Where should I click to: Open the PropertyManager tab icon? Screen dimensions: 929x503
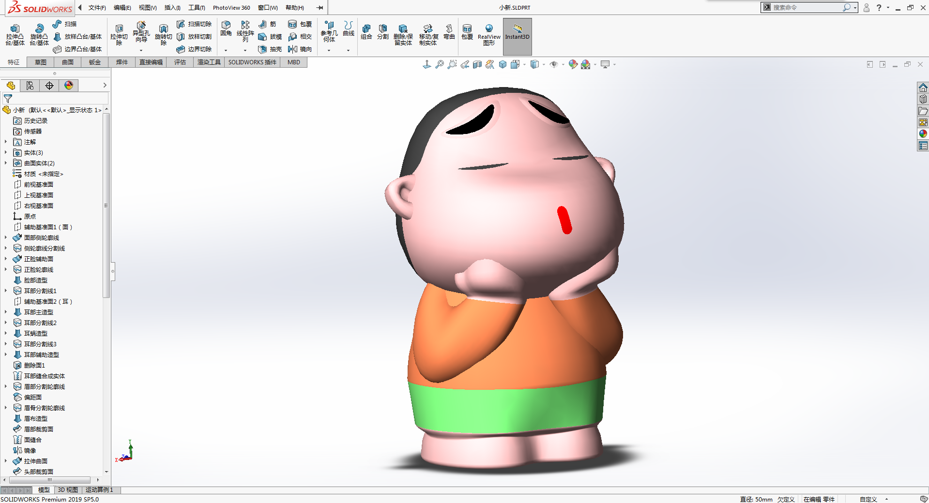point(30,86)
